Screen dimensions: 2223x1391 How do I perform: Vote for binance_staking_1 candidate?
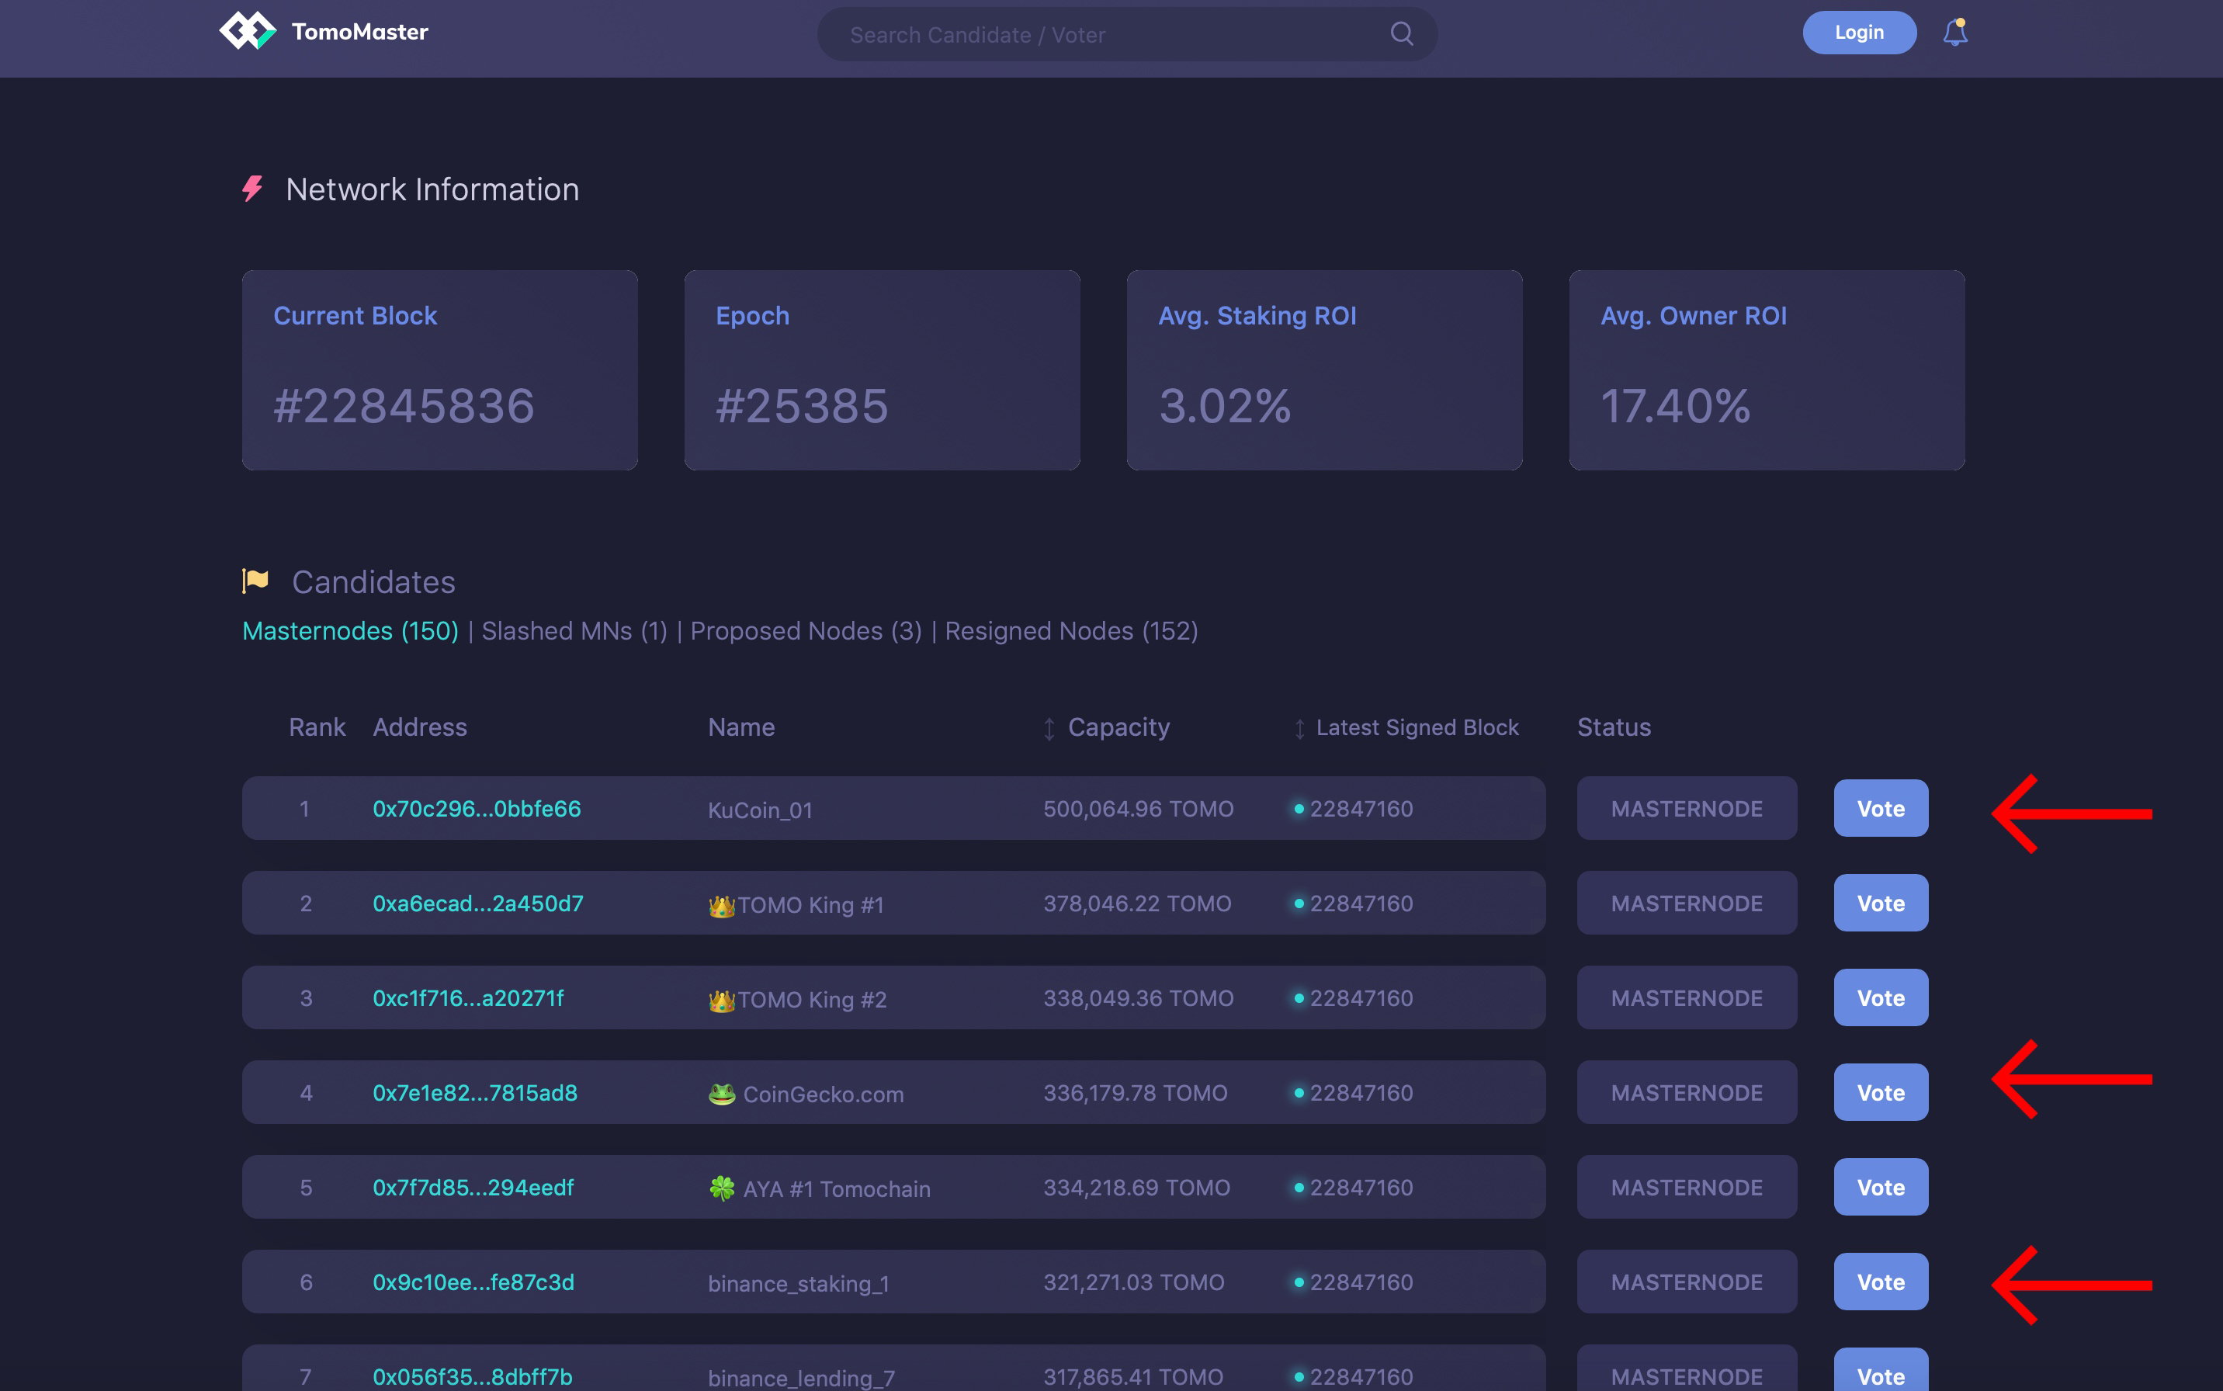(1880, 1282)
